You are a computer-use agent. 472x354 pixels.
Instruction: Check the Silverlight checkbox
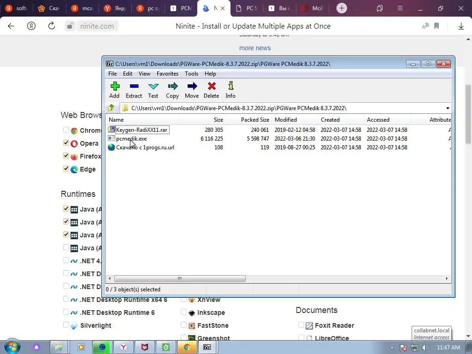(66, 325)
